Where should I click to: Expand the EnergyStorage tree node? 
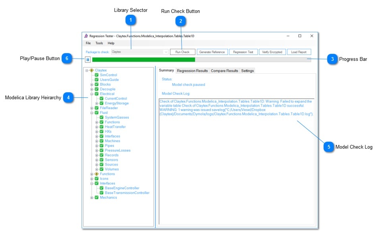[97, 103]
